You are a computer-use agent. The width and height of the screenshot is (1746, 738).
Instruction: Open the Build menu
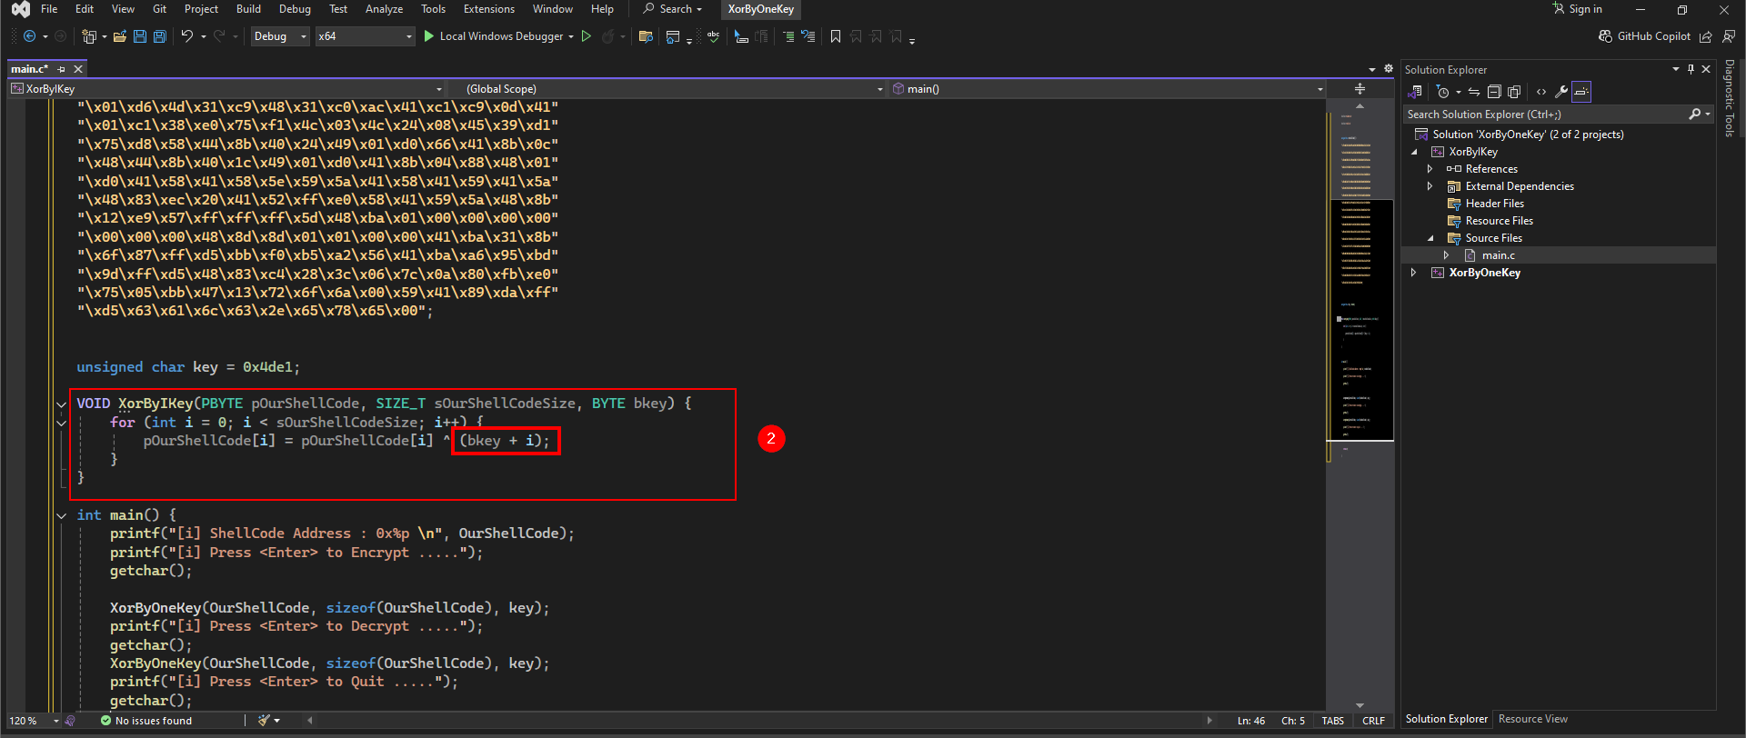tap(248, 9)
